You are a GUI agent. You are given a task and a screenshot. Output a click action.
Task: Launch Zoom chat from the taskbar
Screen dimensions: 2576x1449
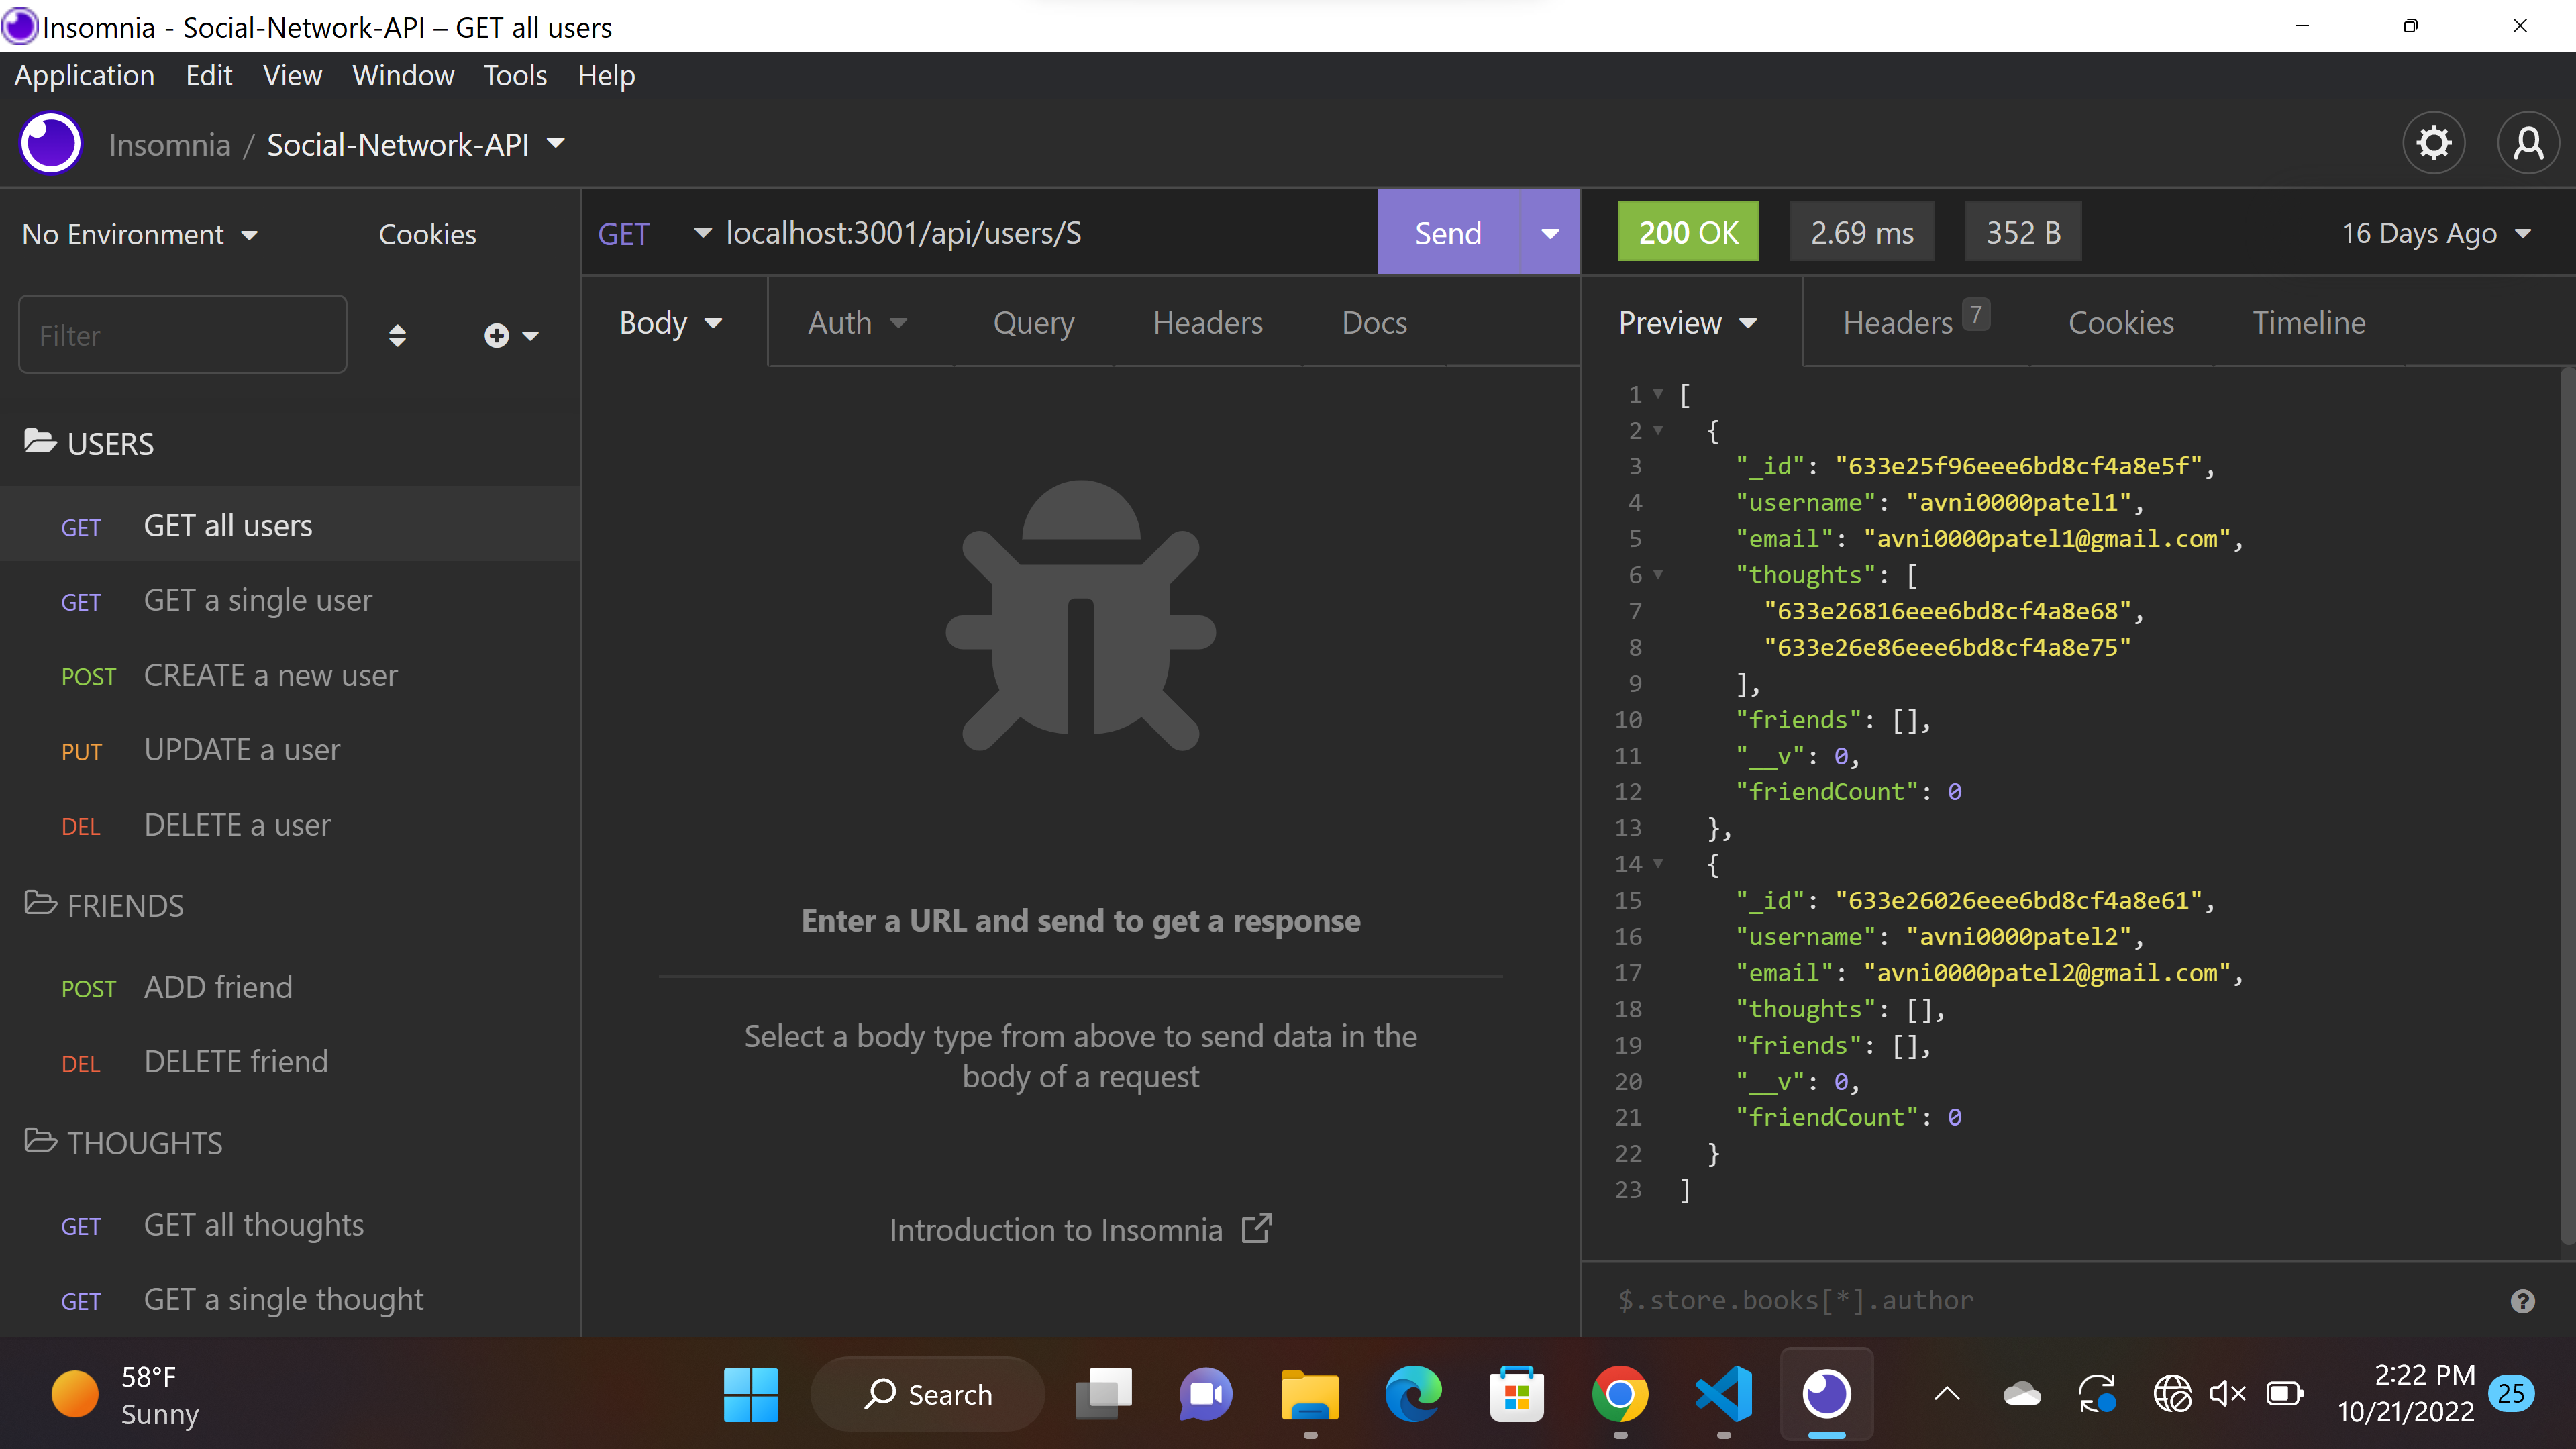(1206, 1394)
